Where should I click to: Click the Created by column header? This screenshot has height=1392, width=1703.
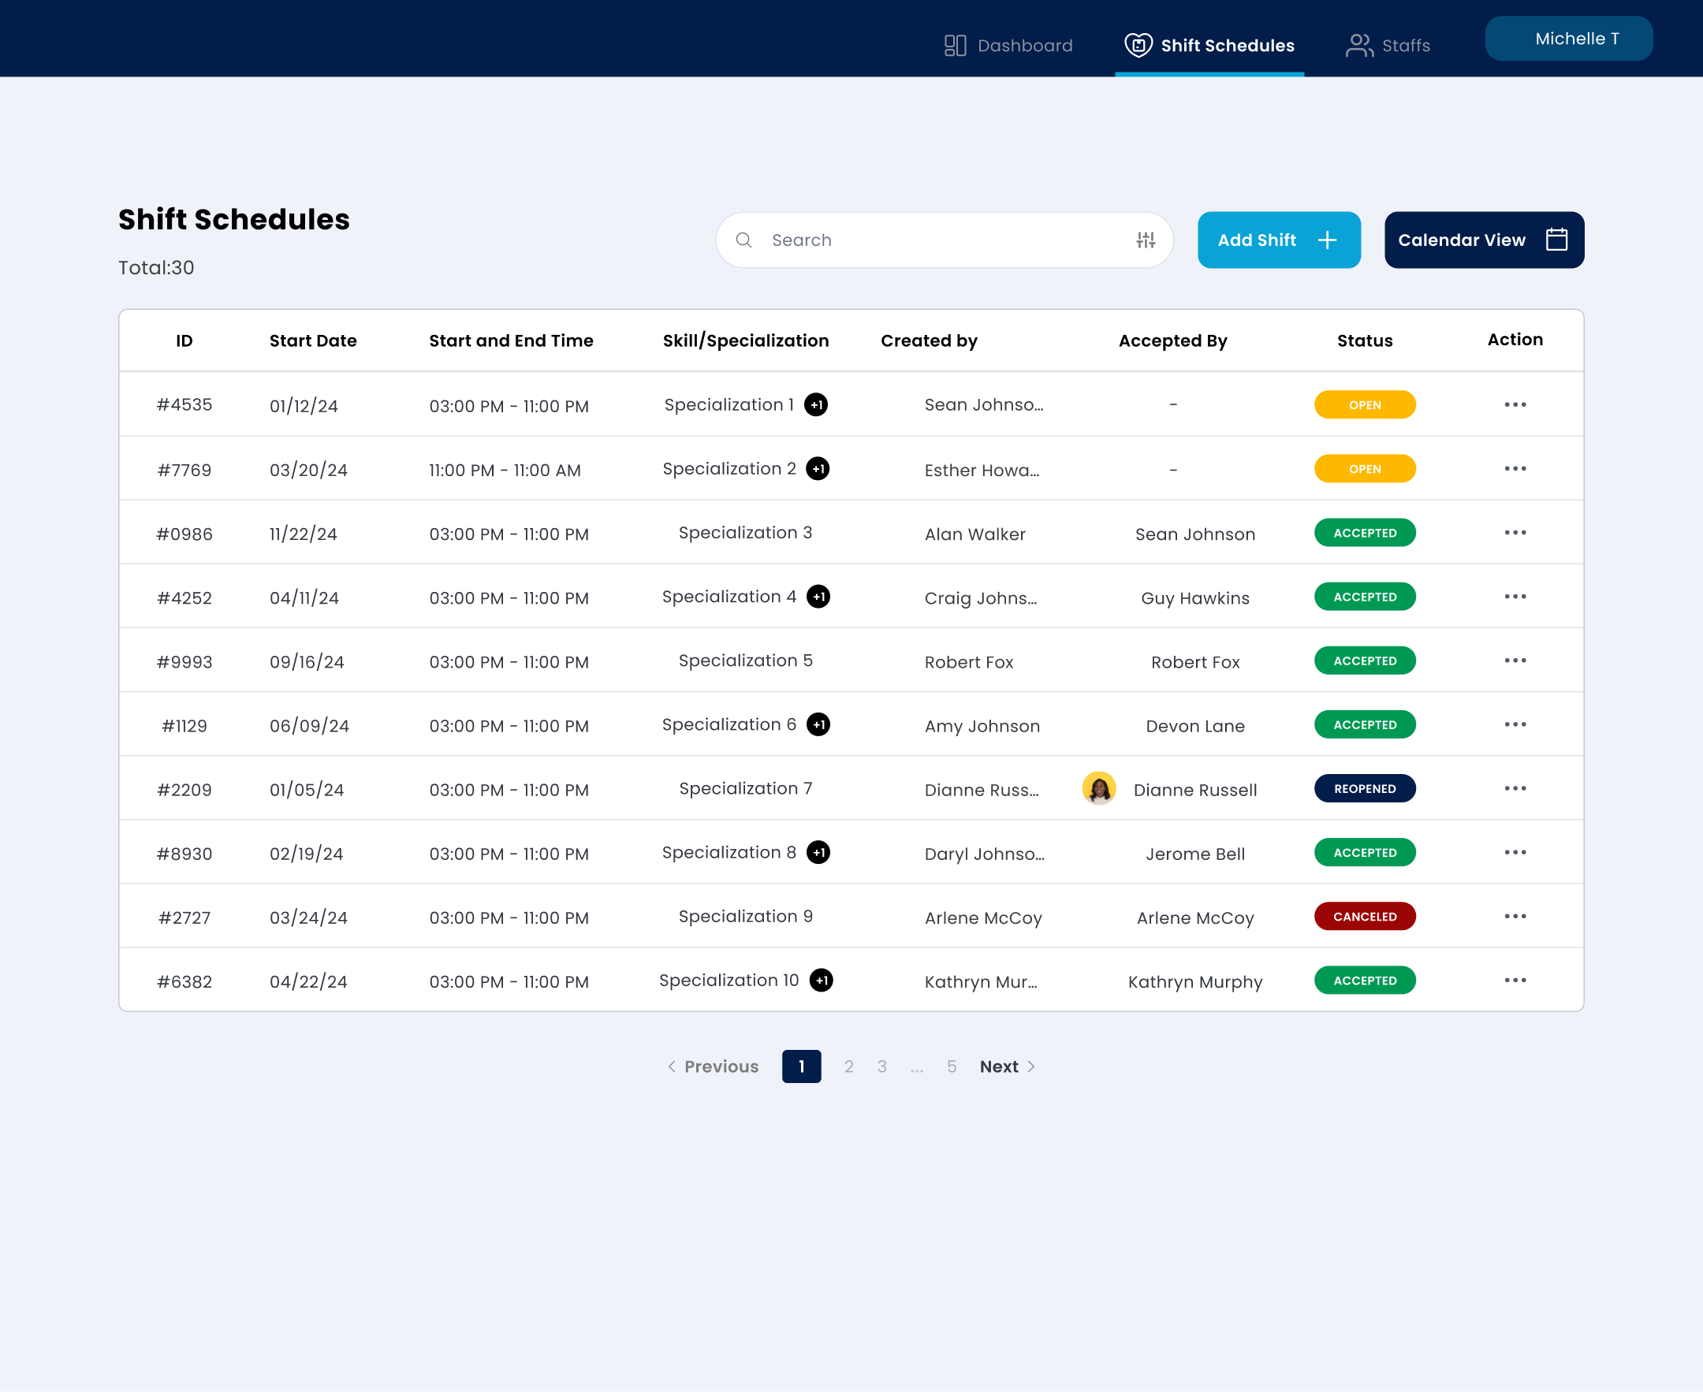(x=928, y=341)
